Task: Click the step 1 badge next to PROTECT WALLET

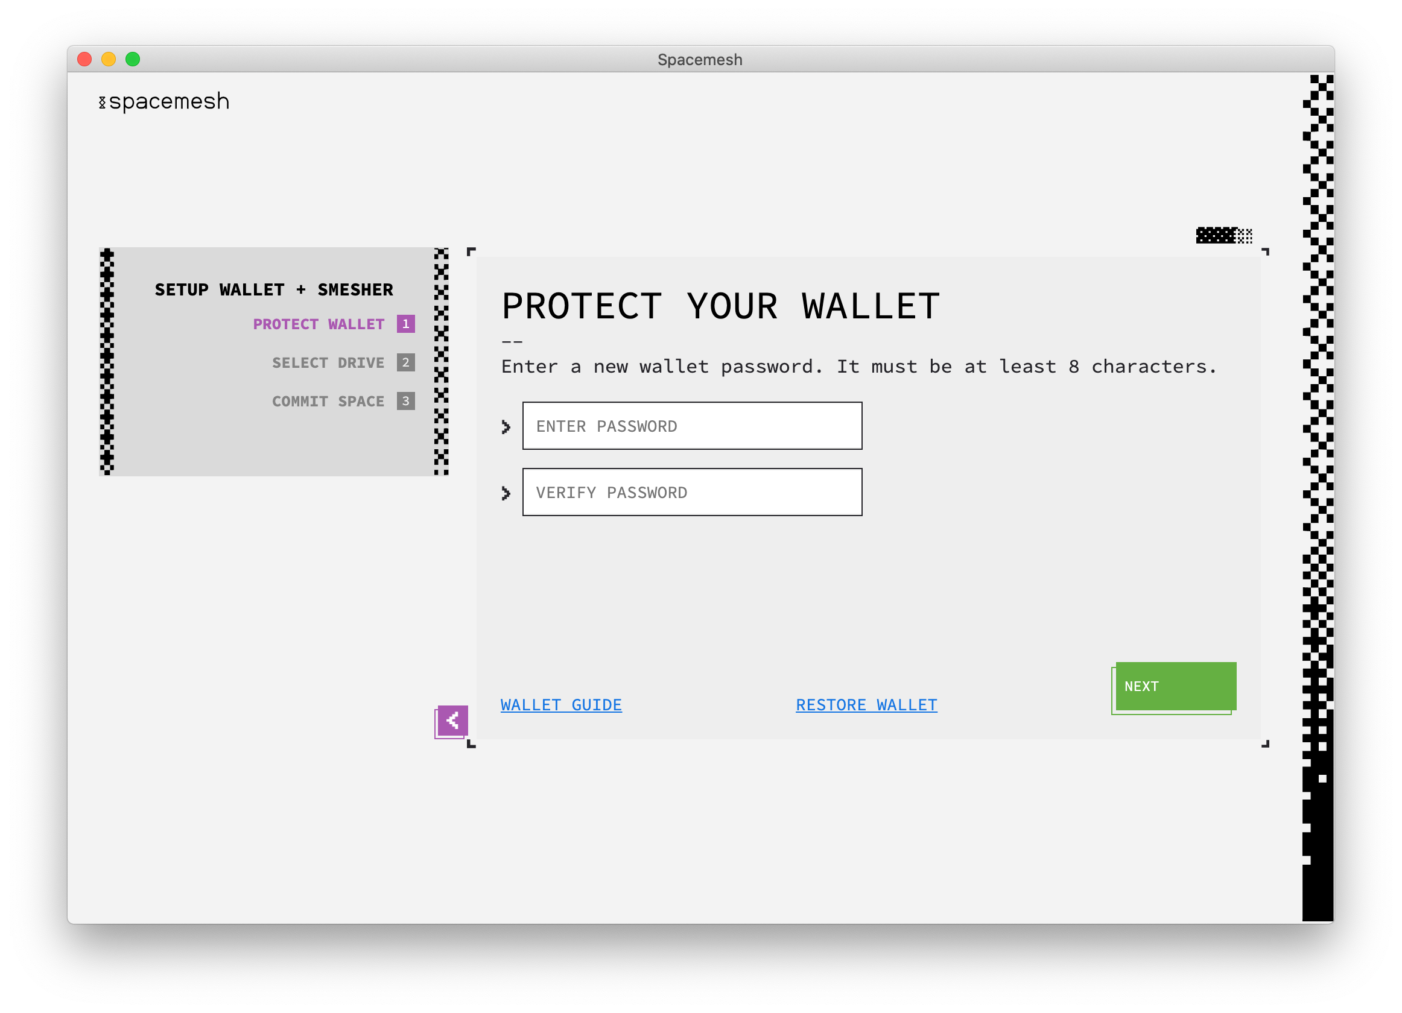Action: tap(405, 324)
